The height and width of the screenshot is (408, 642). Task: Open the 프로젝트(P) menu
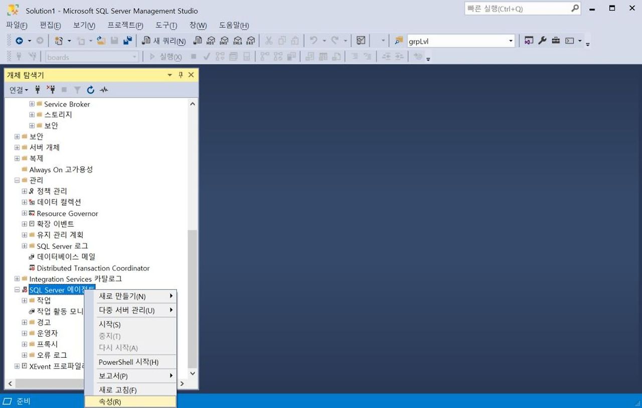point(125,26)
